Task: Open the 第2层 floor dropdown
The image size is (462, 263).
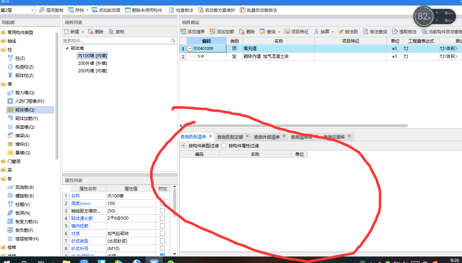Action: (x=32, y=10)
